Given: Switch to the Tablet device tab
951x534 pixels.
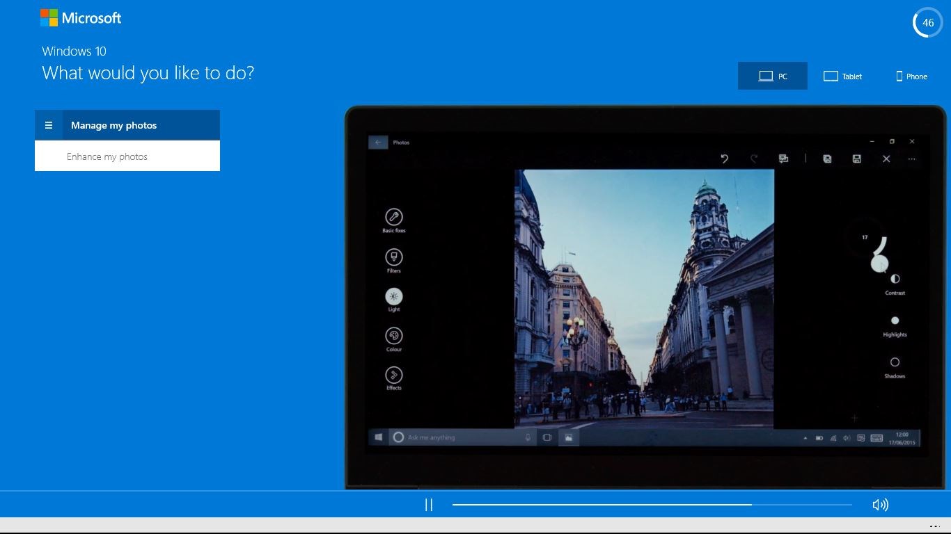Looking at the screenshot, I should (x=842, y=76).
